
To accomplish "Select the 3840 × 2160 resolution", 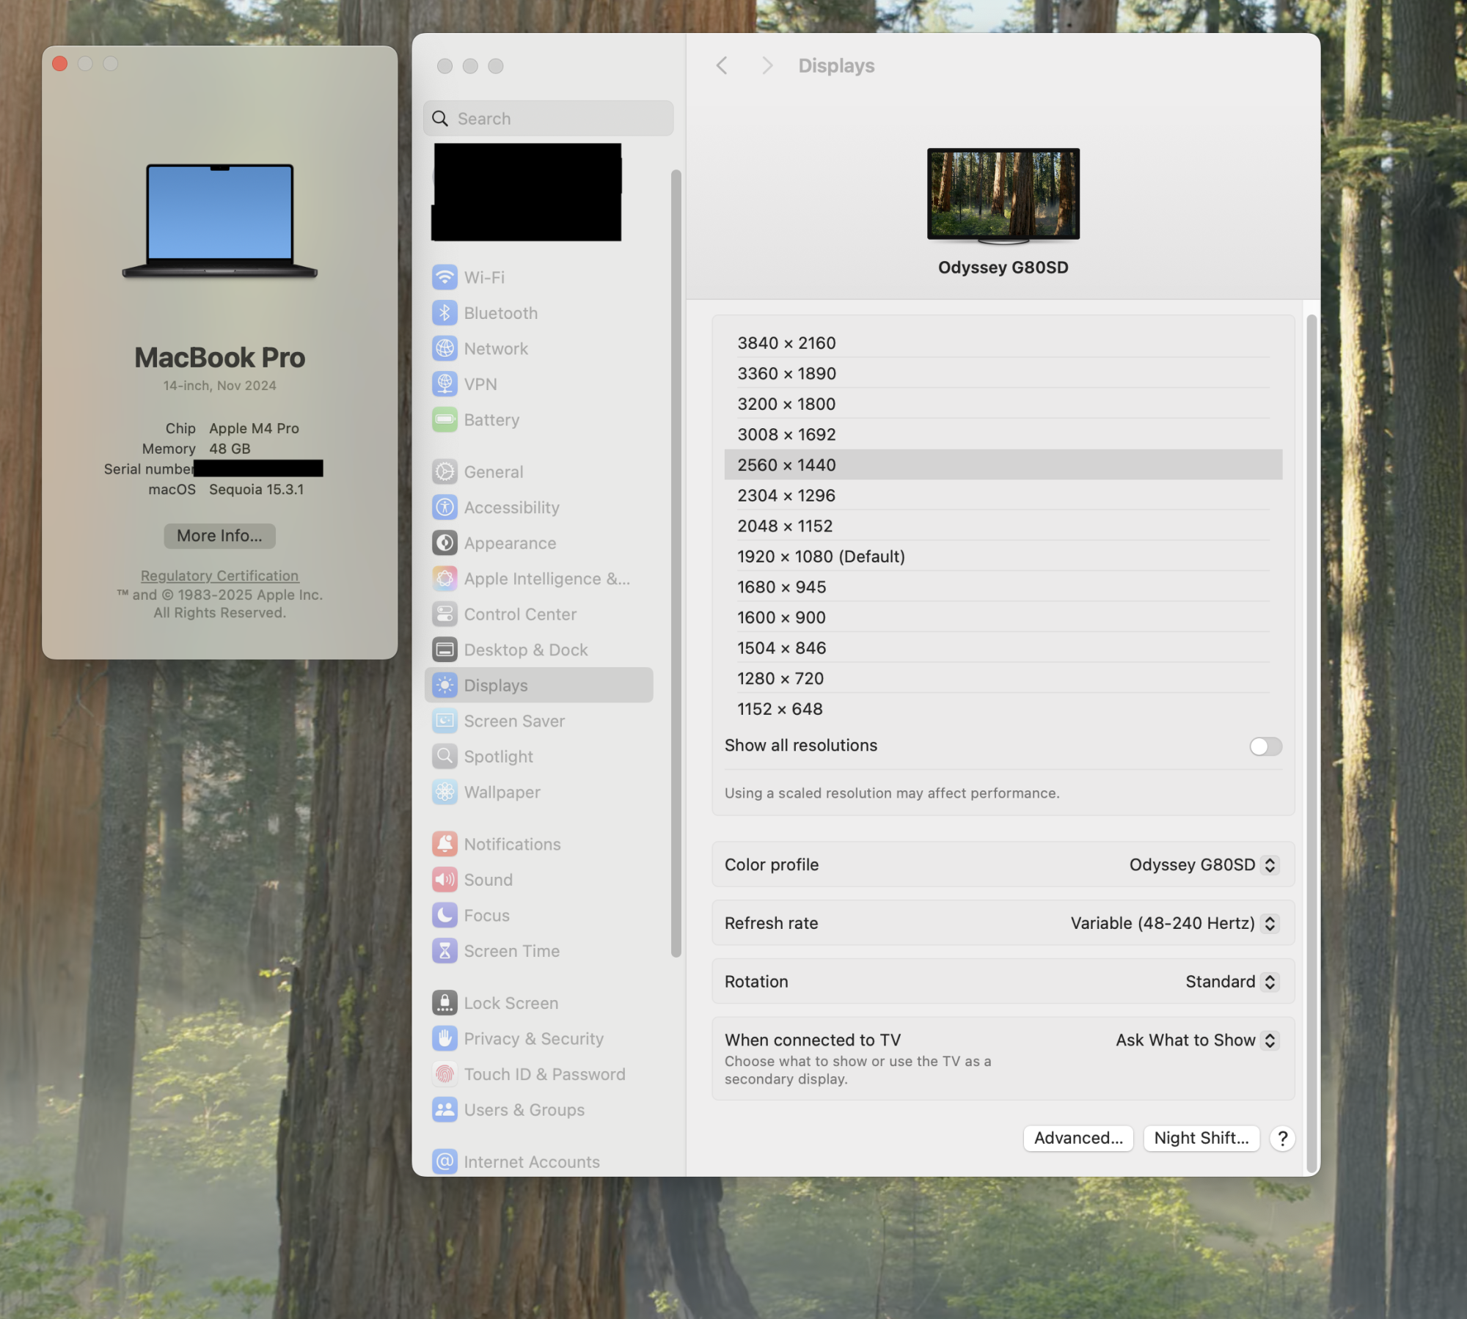I will (786, 343).
